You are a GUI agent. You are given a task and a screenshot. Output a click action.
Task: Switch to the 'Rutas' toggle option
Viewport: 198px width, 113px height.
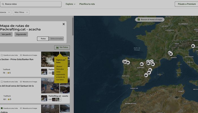point(43,39)
